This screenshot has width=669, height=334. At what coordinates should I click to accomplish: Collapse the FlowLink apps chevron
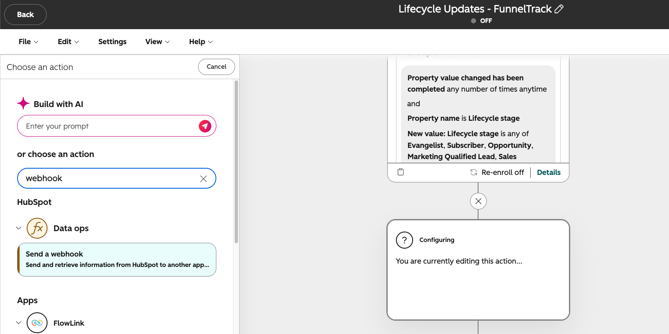(19, 323)
